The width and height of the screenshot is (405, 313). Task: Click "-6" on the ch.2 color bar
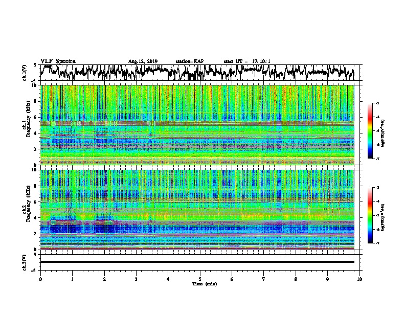(x=377, y=229)
